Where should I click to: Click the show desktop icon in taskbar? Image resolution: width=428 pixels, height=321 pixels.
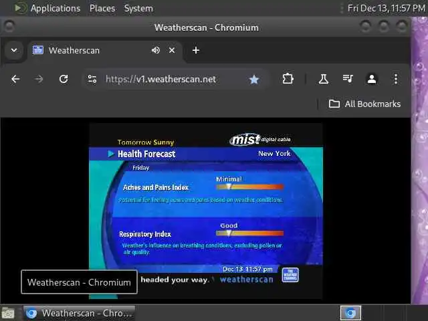[x=8, y=313]
